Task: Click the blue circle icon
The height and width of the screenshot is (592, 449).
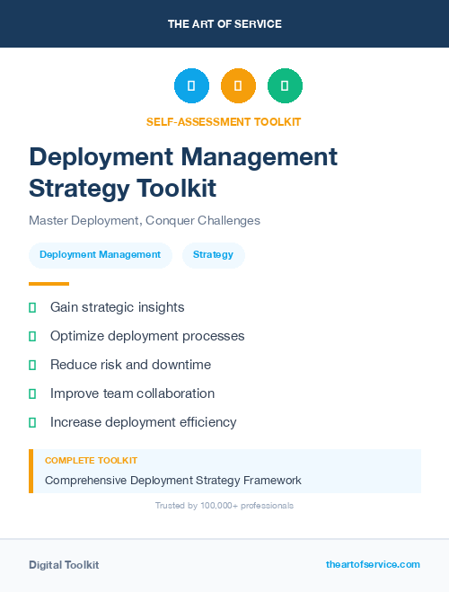Action: click(191, 85)
